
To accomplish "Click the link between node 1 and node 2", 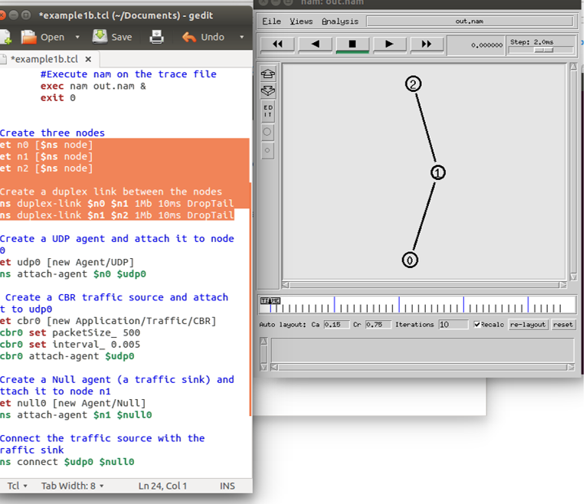I will point(426,128).
